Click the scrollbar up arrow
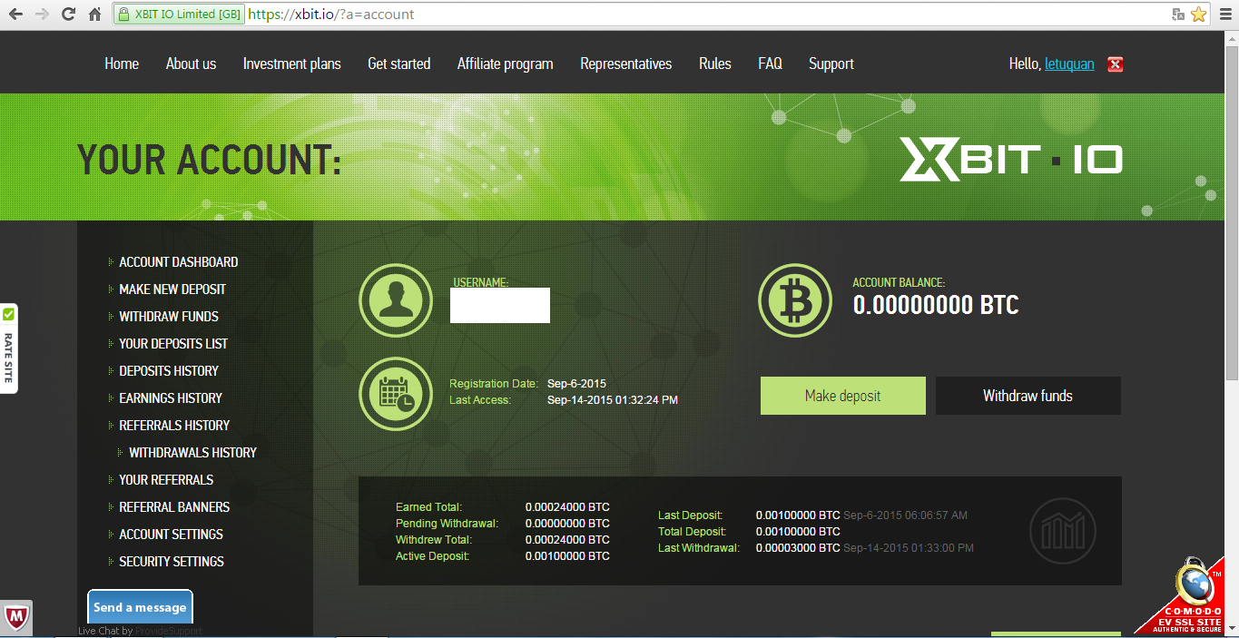This screenshot has height=638, width=1239. coord(1232,39)
